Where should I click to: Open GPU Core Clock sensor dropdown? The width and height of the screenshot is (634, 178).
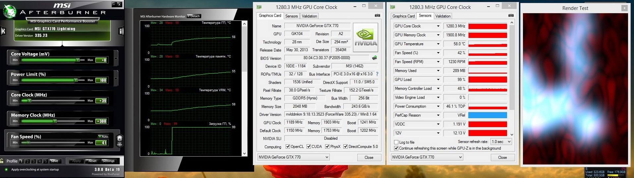pyautogui.click(x=438, y=26)
